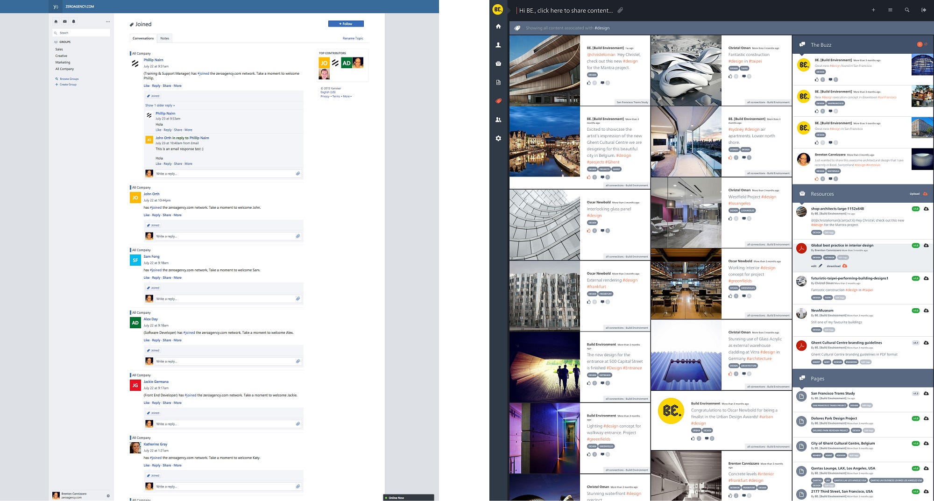The width and height of the screenshot is (934, 501).
Task: Open the BE connections people icon
Action: 498,120
